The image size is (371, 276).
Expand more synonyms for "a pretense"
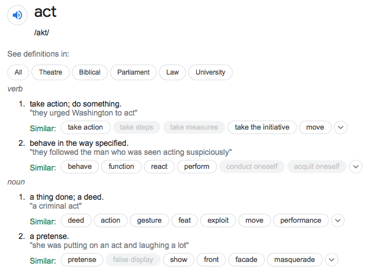pos(332,260)
